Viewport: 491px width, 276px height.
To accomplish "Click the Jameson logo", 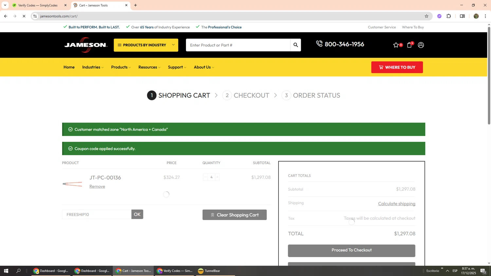I will pos(86,45).
